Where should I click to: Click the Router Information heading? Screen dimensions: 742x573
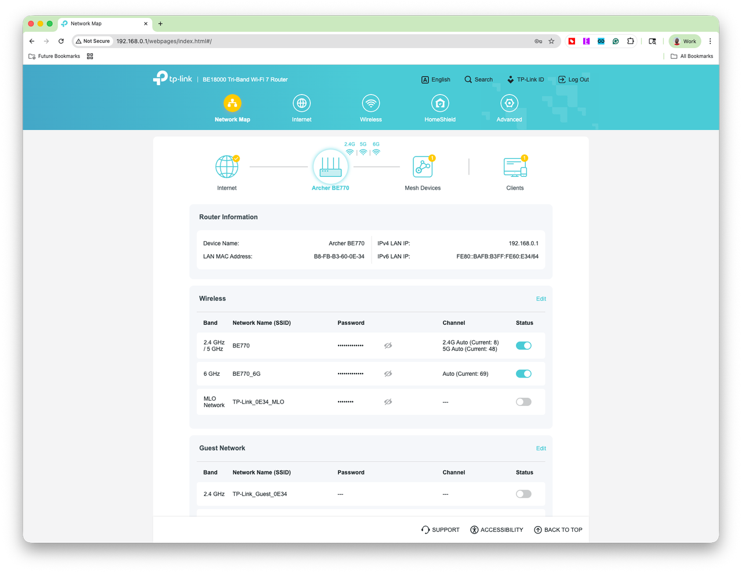tap(228, 217)
